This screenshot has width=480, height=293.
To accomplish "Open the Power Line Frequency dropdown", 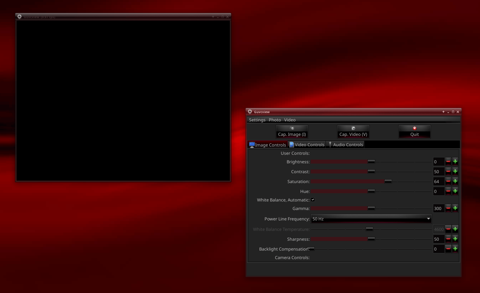I will point(371,219).
